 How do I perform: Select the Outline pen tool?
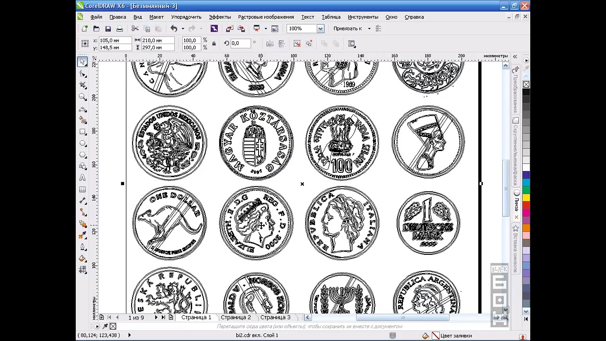pyautogui.click(x=83, y=247)
